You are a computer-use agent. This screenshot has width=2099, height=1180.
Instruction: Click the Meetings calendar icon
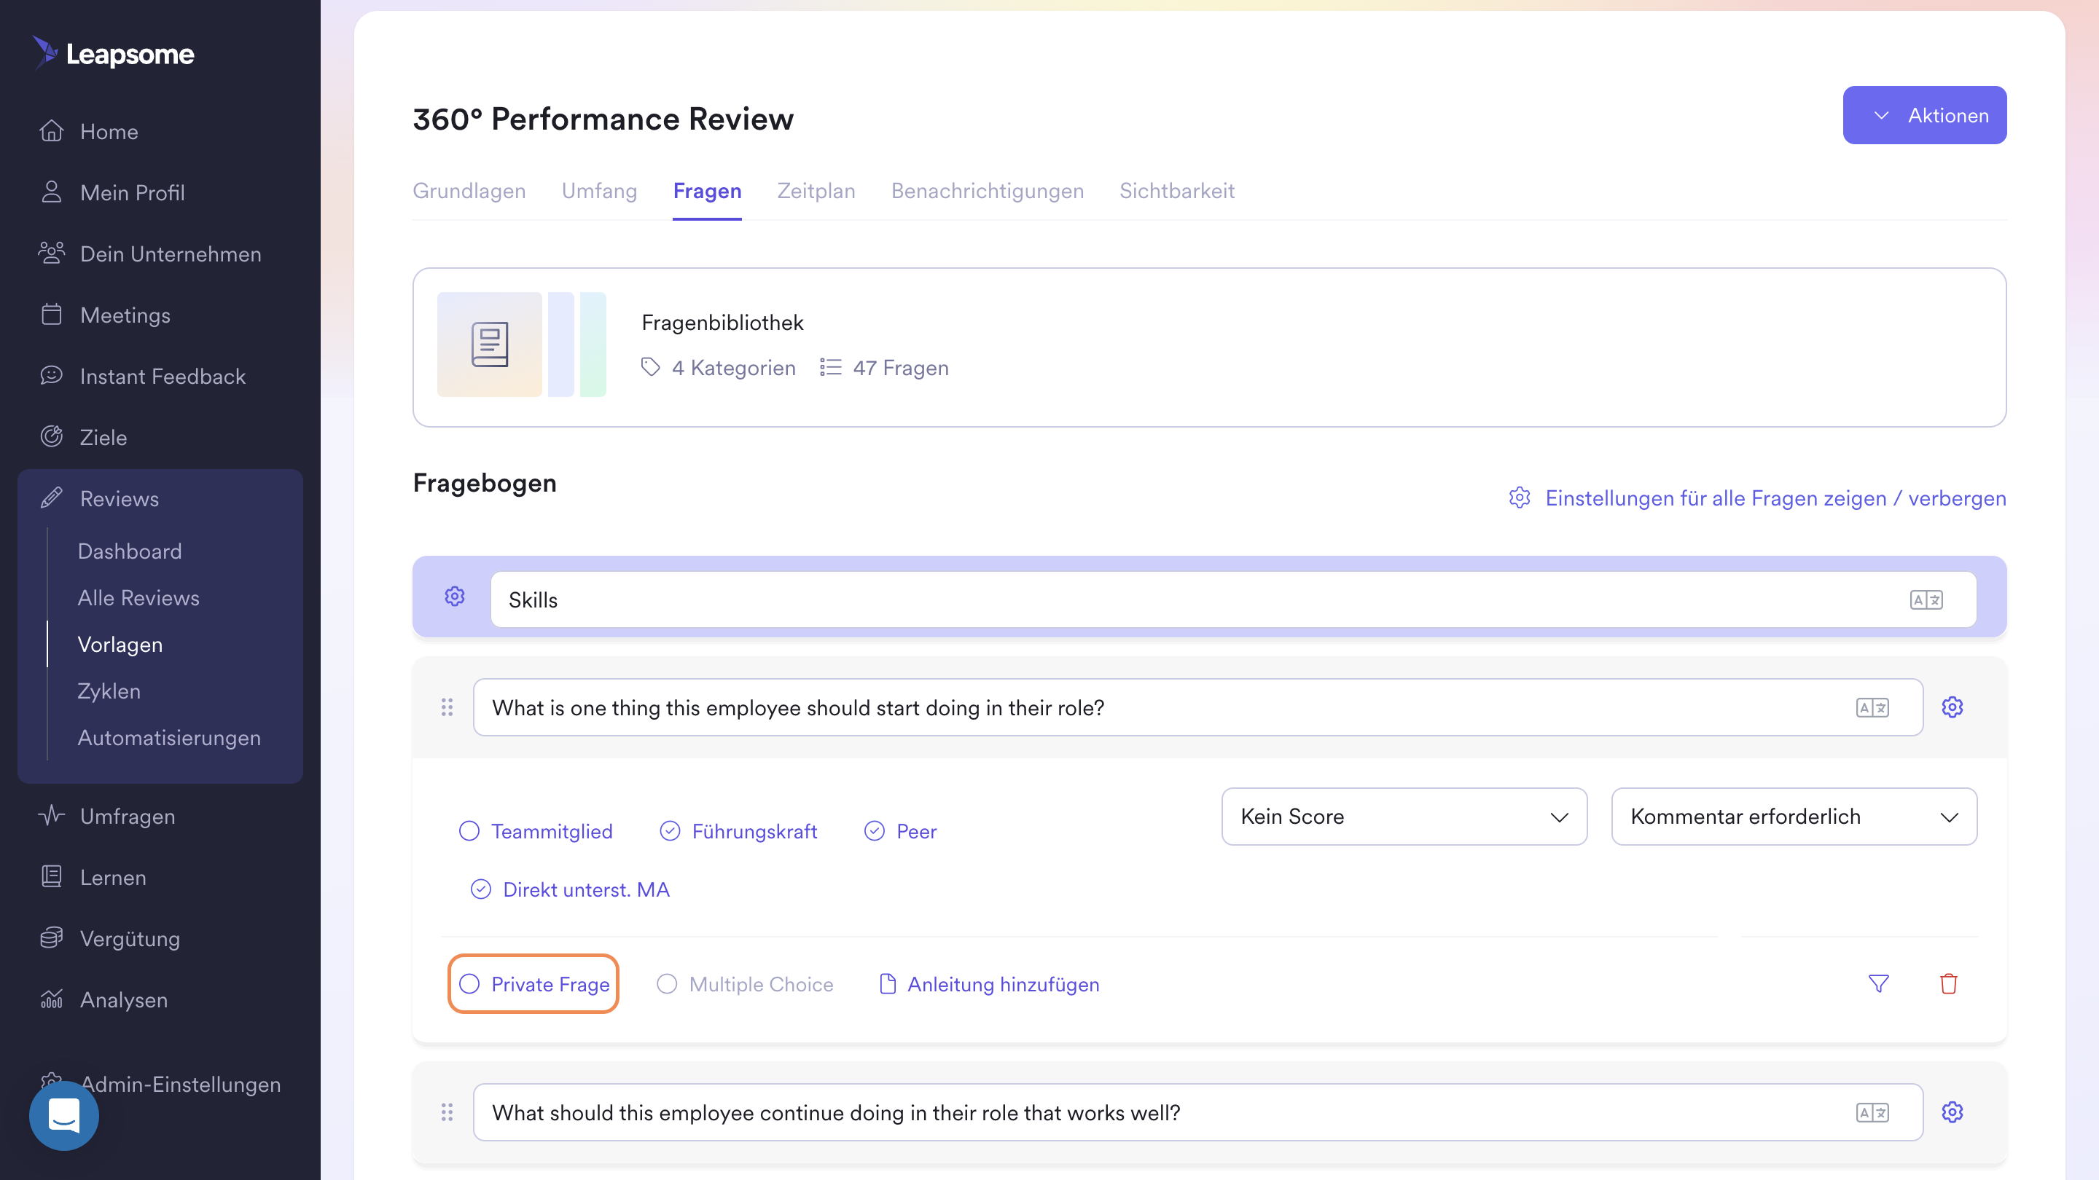(x=51, y=315)
